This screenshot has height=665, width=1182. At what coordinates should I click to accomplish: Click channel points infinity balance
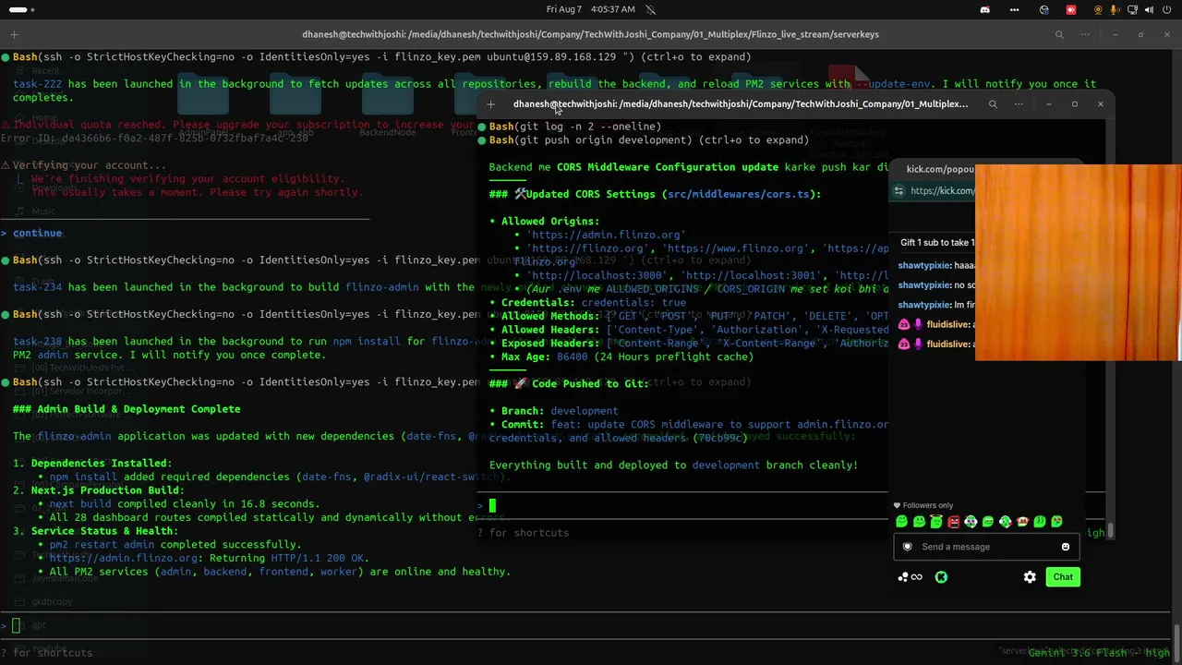click(x=910, y=577)
